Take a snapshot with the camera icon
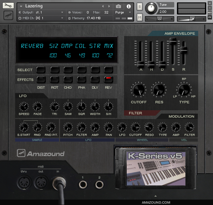 [118, 6]
